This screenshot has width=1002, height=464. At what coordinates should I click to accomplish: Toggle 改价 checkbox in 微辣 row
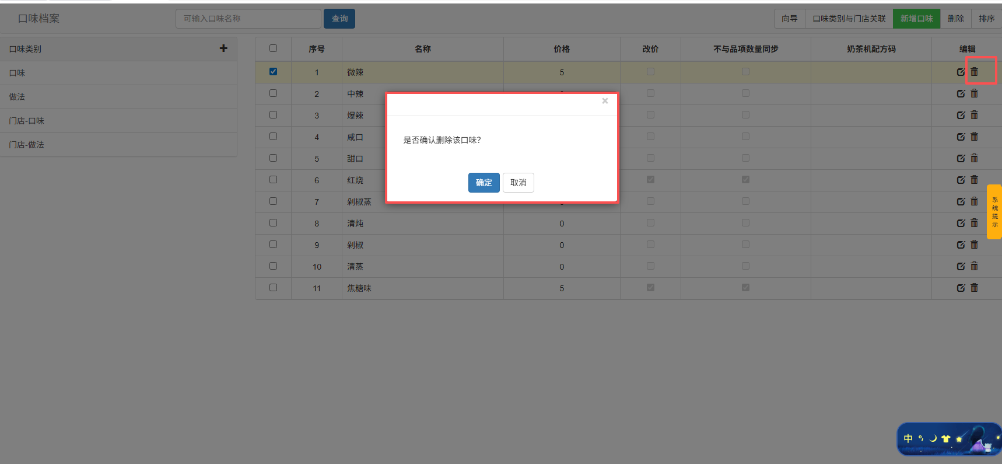(x=650, y=72)
